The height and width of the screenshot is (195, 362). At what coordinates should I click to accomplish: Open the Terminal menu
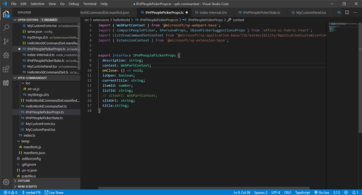pos(89,4)
